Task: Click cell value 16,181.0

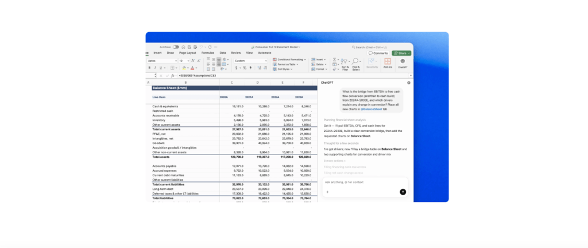Action: tap(238, 106)
